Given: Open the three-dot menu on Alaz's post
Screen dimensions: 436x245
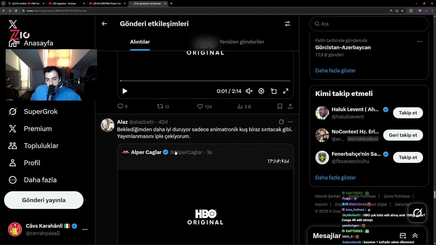Looking at the screenshot, I should click(290, 122).
